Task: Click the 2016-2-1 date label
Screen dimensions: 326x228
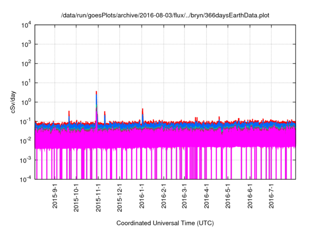Action: tap(164, 196)
